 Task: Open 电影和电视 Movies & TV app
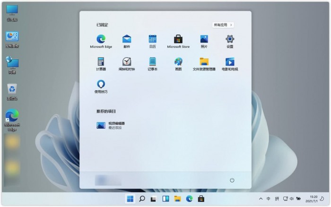[230, 64]
